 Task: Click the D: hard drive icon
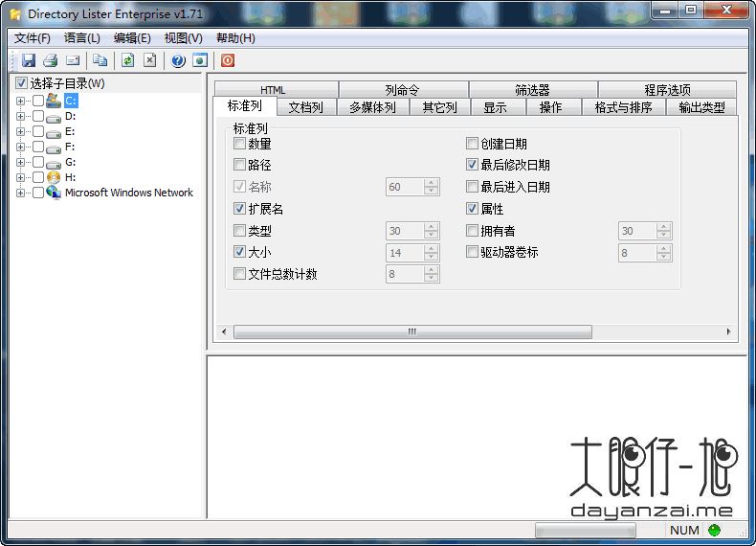click(x=54, y=117)
